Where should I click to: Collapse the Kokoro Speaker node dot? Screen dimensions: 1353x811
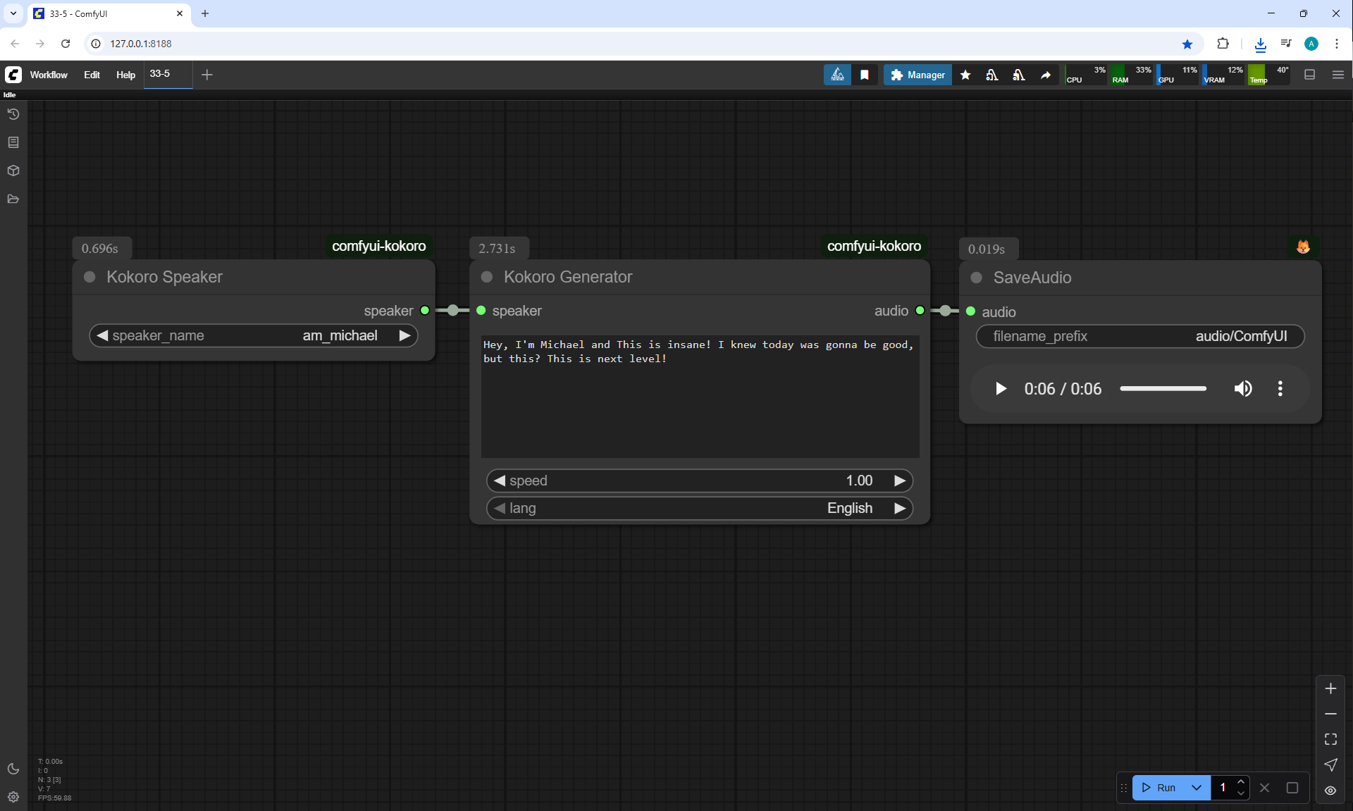click(x=89, y=277)
